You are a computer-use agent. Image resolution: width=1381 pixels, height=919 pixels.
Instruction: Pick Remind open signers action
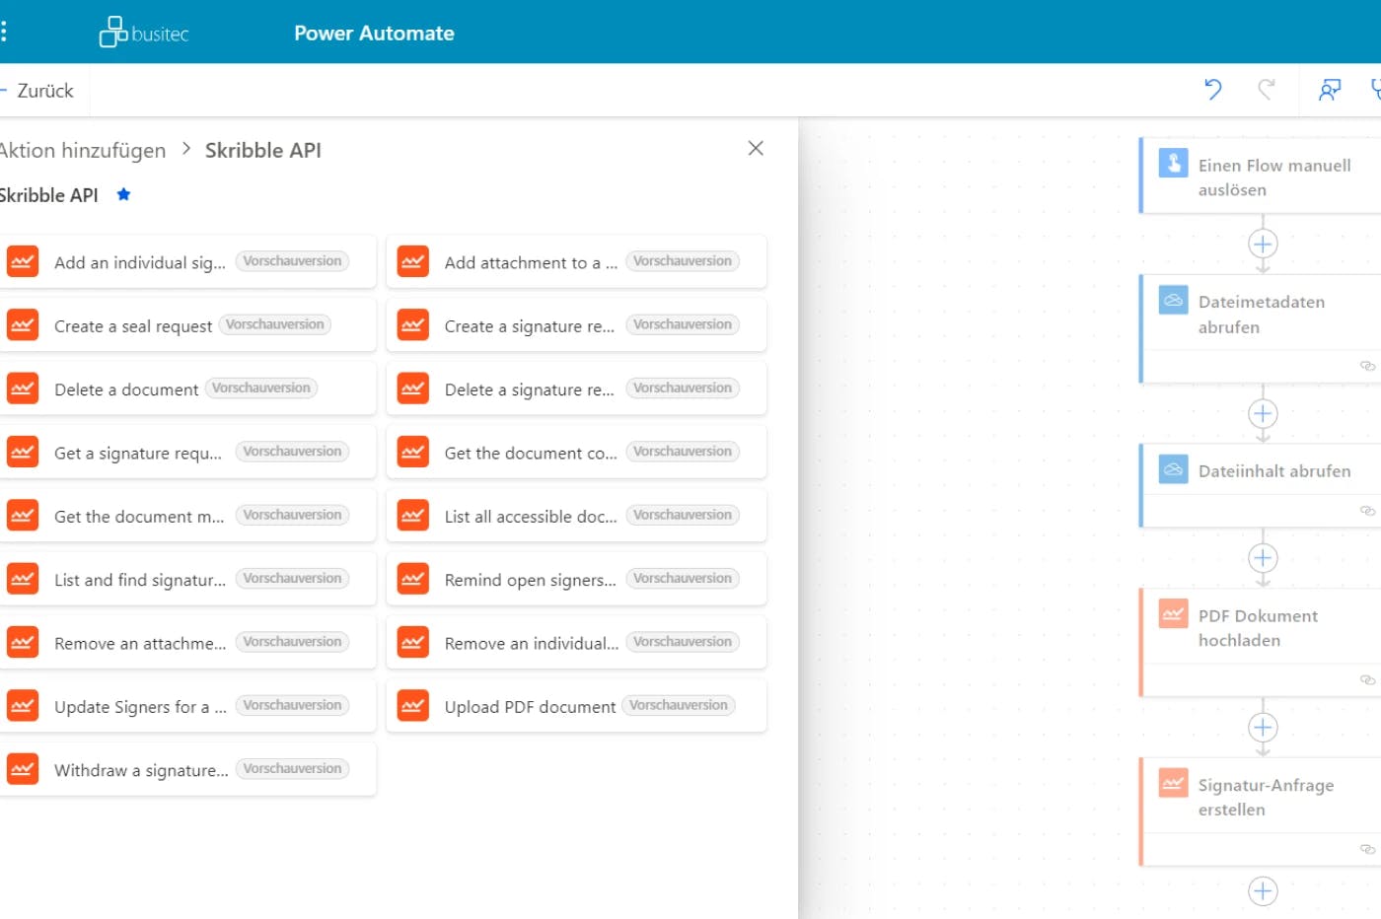pos(576,579)
